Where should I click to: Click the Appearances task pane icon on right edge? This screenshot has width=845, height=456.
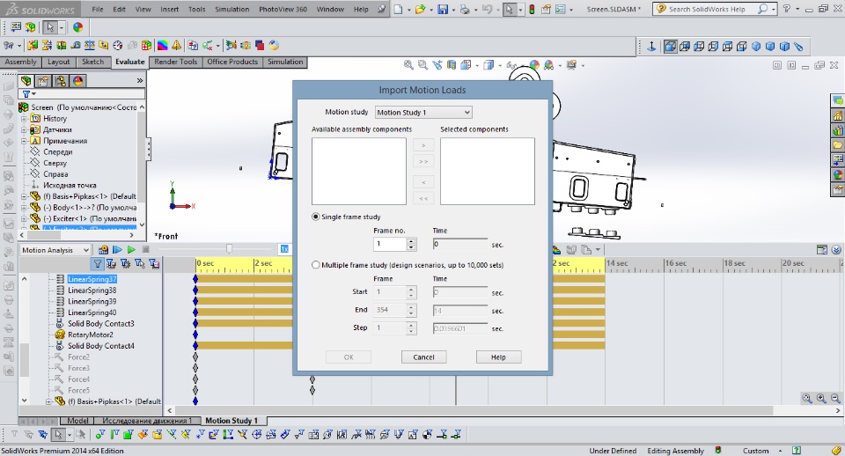pos(837,174)
